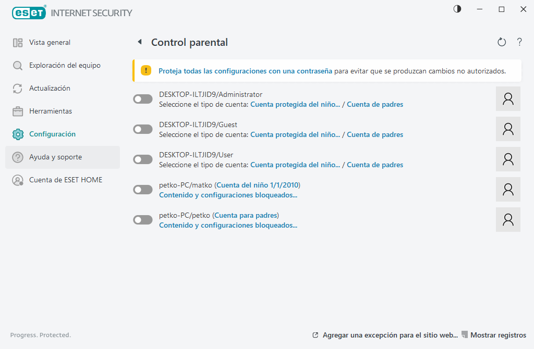534x349 pixels.
Task: Expand Contenido y configuraciones bloqueados for matko
Action: 228,195
